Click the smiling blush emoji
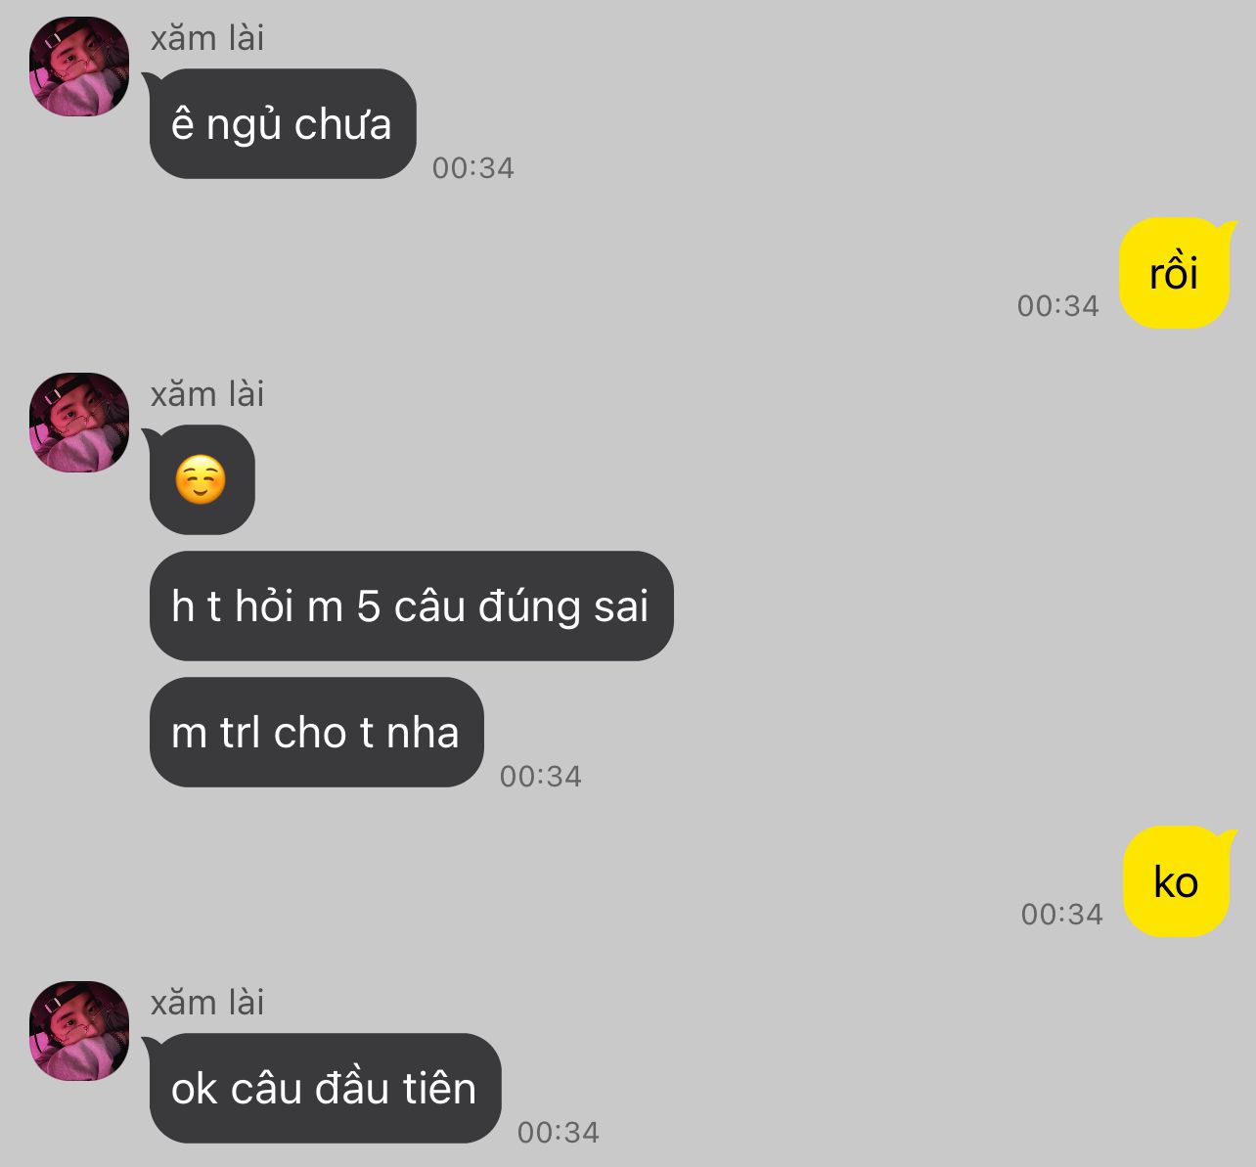The image size is (1256, 1167). (201, 480)
